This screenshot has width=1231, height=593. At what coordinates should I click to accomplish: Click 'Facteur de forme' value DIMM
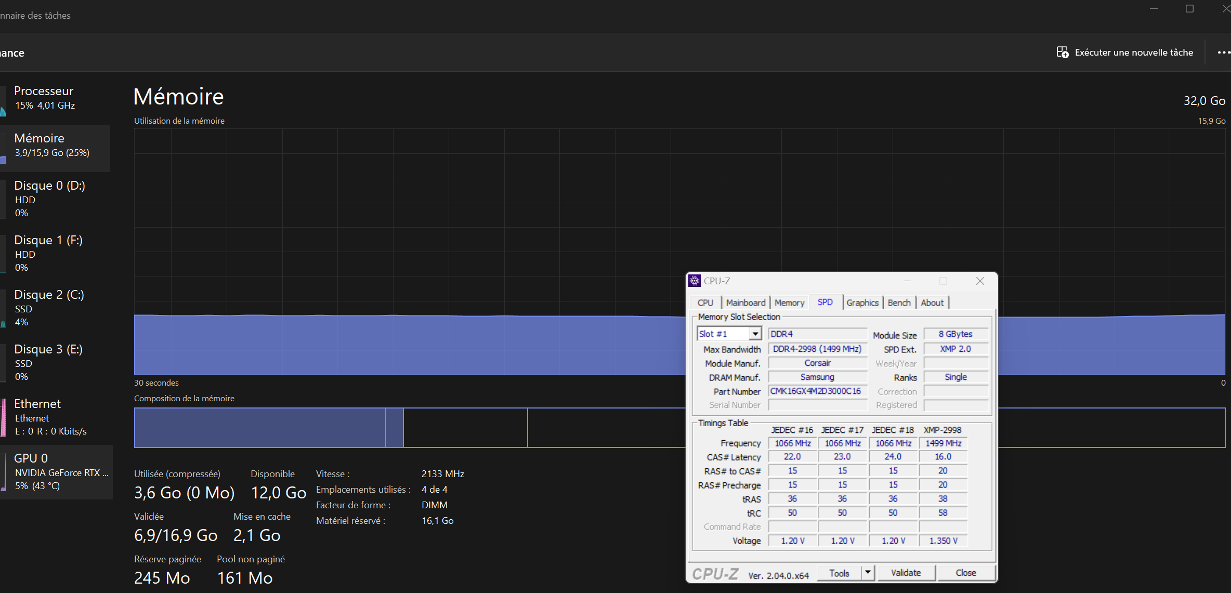click(434, 505)
